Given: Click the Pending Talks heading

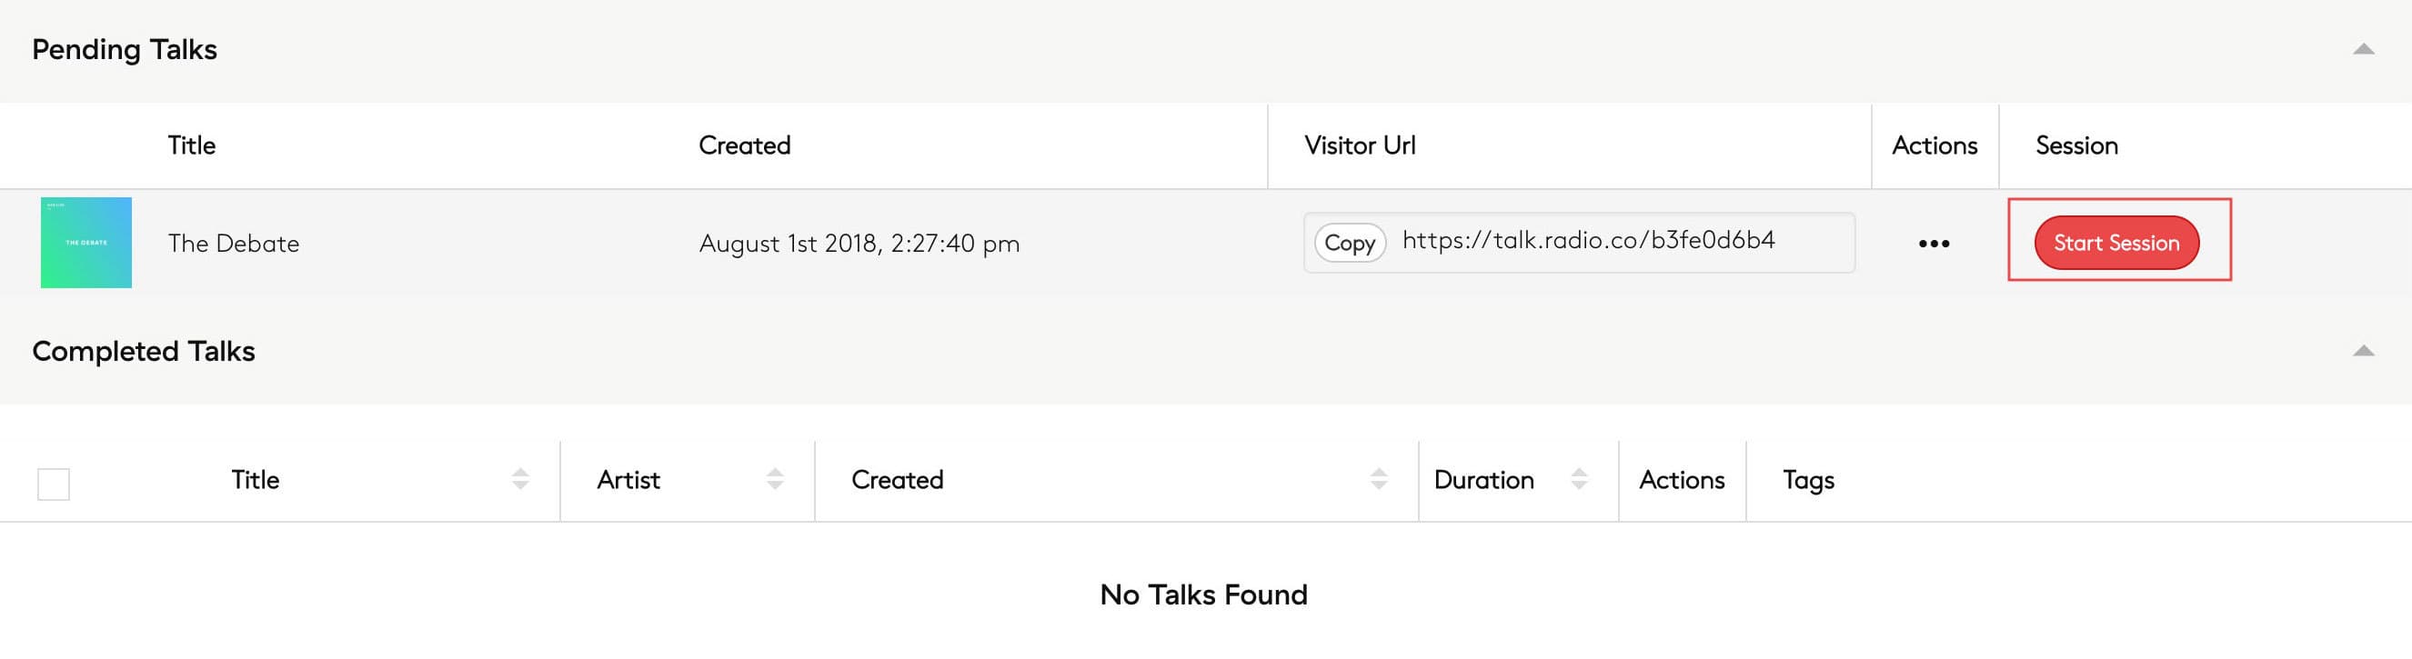Looking at the screenshot, I should 125,50.
